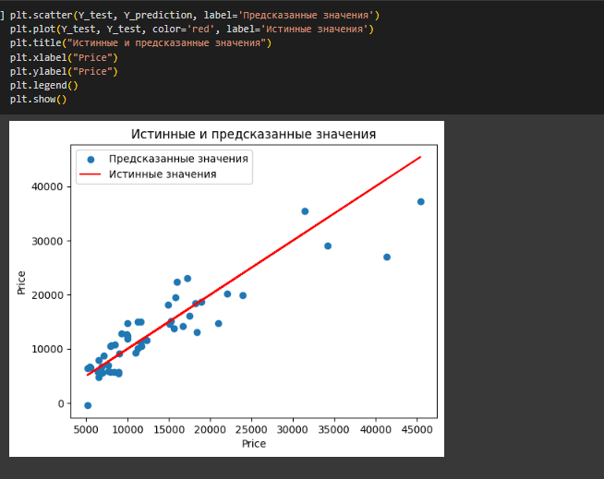Click the x-axis tick 40000

376,430
